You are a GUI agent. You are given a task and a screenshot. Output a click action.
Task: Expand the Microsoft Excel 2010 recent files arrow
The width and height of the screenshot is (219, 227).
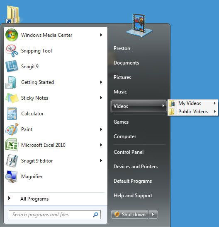101,145
